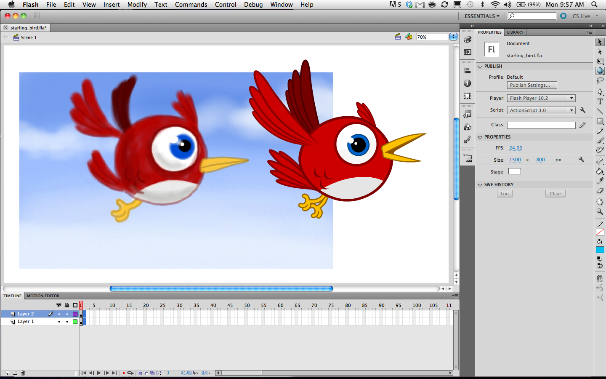Hide Layer 1 visibility
The image size is (606, 379).
pyautogui.click(x=59, y=322)
